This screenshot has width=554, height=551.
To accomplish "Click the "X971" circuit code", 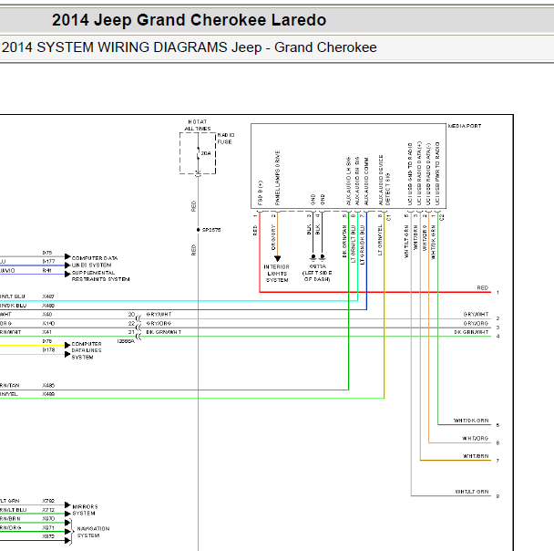I will click(48, 527).
